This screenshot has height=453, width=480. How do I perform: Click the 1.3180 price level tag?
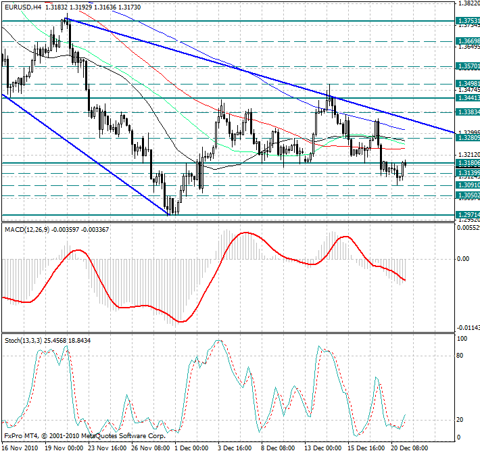click(468, 163)
